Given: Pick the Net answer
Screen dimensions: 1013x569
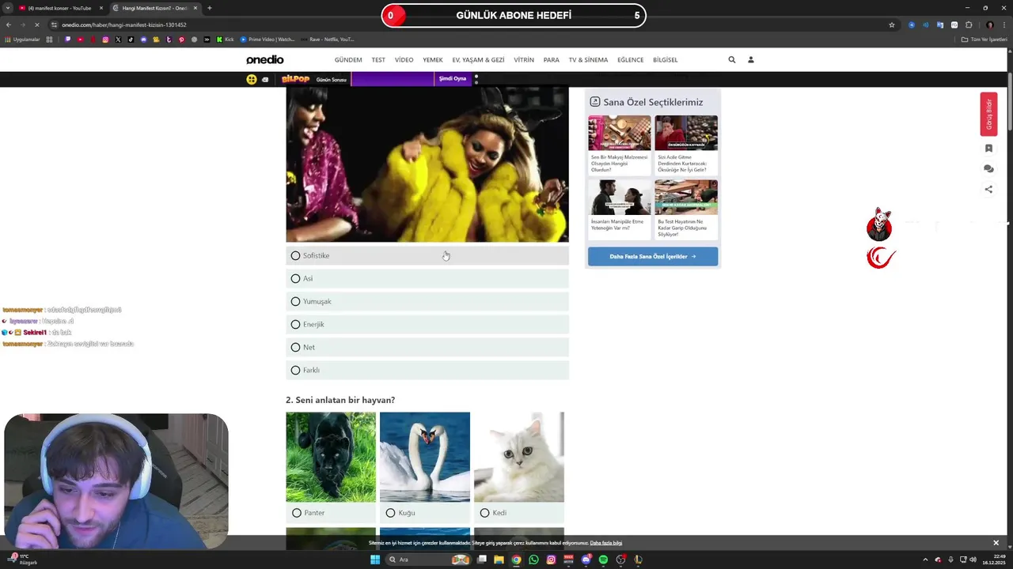Looking at the screenshot, I should 427,347.
